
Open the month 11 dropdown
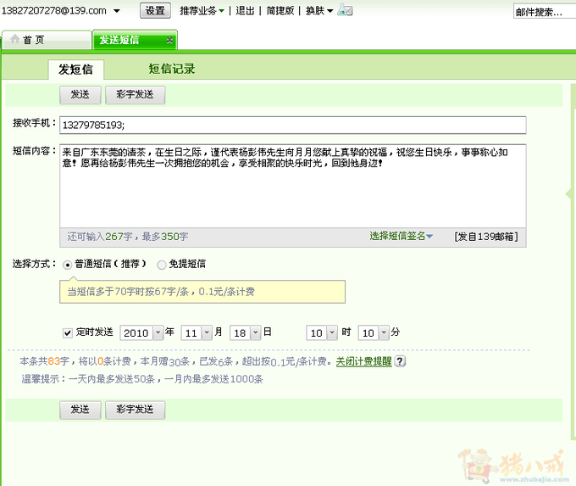197,333
